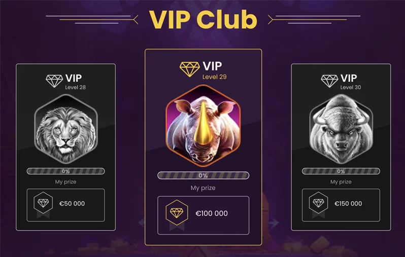
Task: Click the white diamond icon beside Level 28
Action: point(54,81)
